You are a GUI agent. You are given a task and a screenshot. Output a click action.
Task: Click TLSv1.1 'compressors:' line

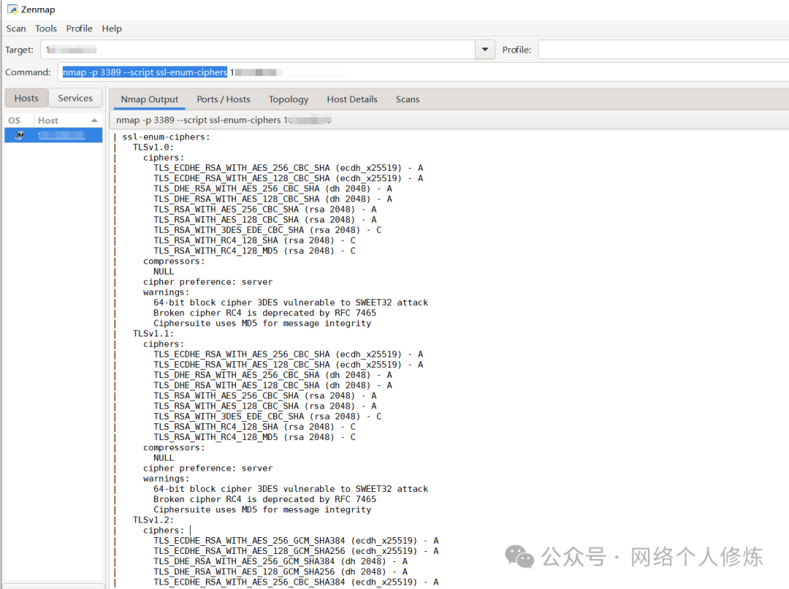[x=174, y=448]
